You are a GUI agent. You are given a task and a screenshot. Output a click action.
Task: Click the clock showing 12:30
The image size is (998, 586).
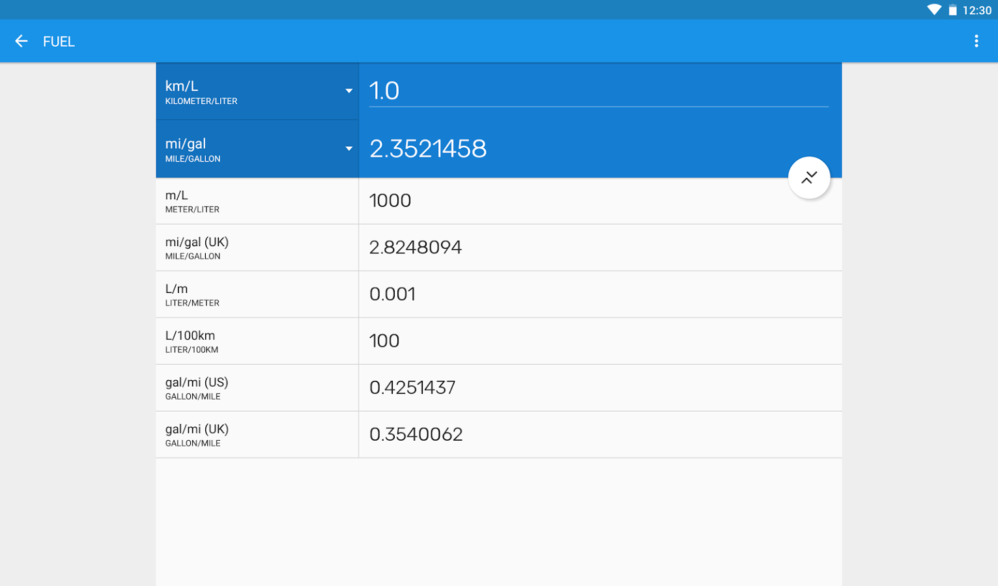pyautogui.click(x=977, y=10)
